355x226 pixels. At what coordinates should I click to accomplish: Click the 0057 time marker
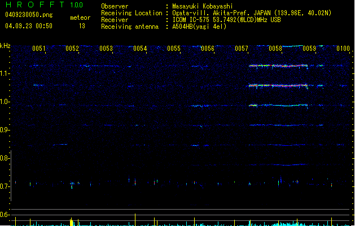pyautogui.click(x=242, y=49)
